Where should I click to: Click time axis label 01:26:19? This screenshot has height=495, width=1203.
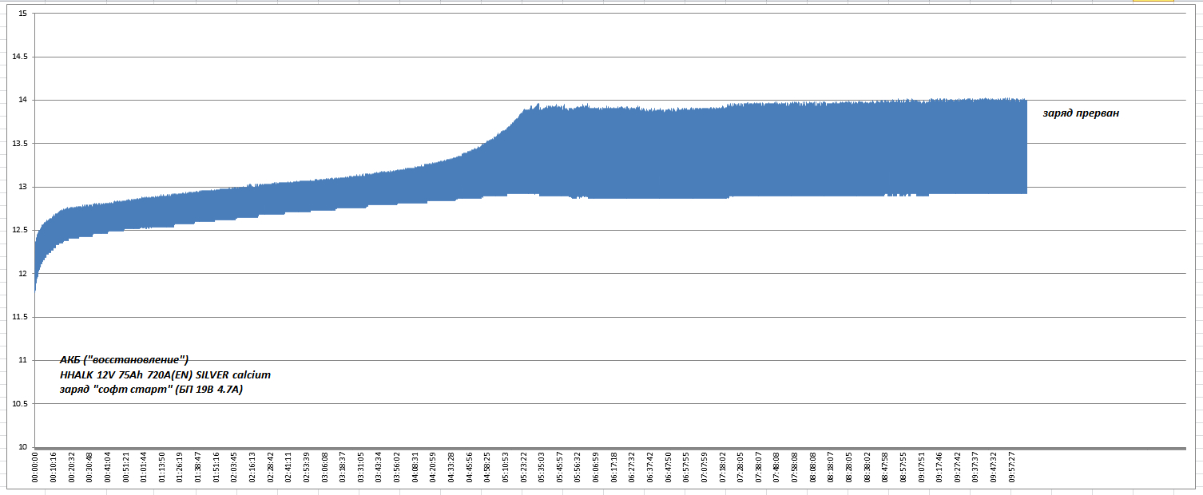pyautogui.click(x=180, y=467)
